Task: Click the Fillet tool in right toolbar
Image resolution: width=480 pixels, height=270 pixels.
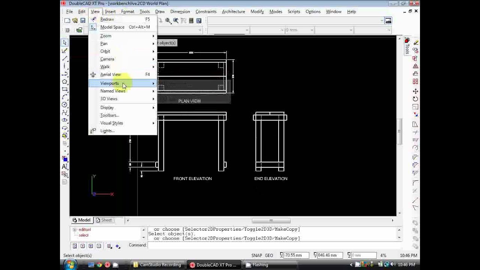Action: point(415,183)
